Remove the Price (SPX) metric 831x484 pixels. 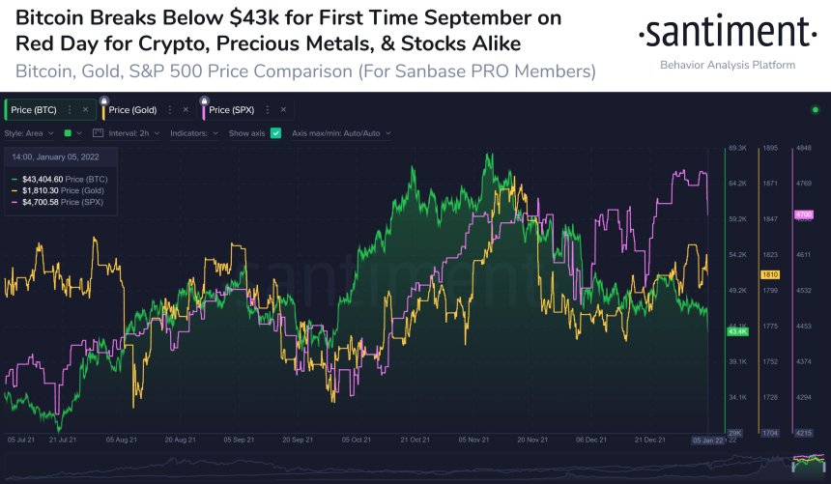(x=283, y=110)
